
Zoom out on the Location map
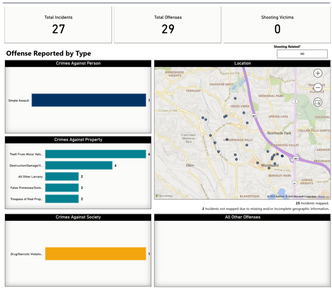pyautogui.click(x=318, y=88)
